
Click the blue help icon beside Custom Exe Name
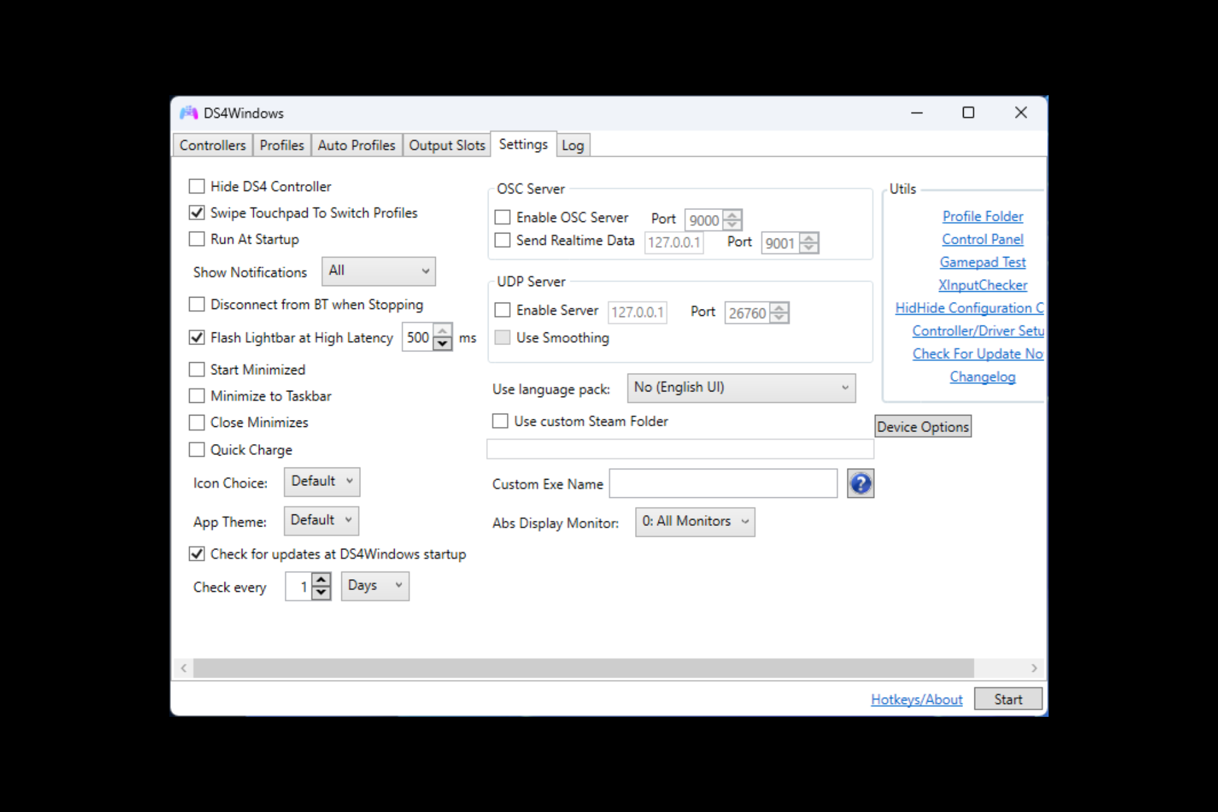tap(860, 483)
